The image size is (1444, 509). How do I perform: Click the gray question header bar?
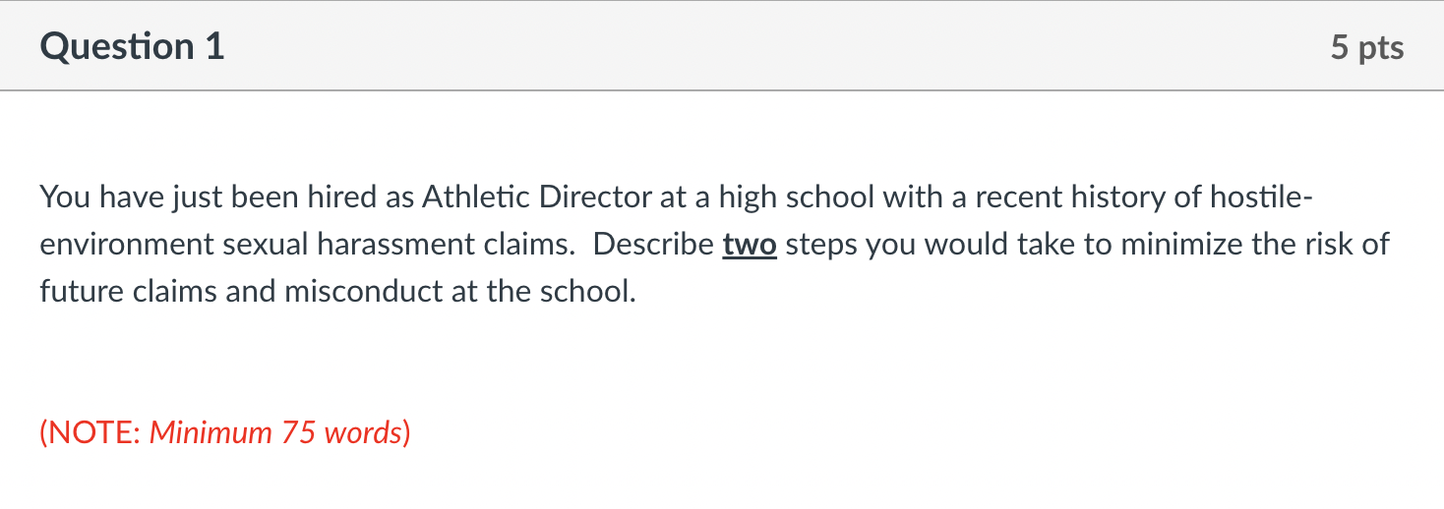(722, 46)
